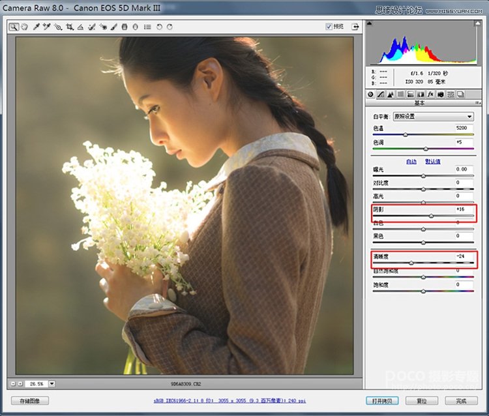Rotate image 90° clockwise

[x=170, y=27]
